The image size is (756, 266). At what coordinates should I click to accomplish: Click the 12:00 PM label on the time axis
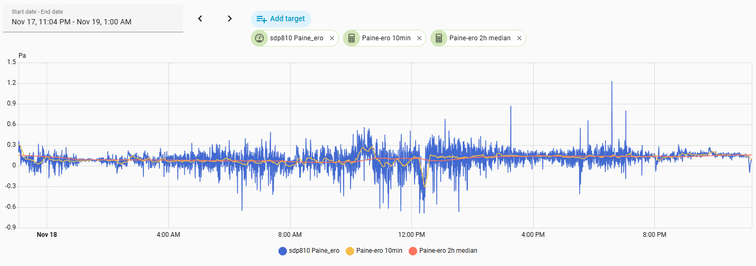pos(411,234)
